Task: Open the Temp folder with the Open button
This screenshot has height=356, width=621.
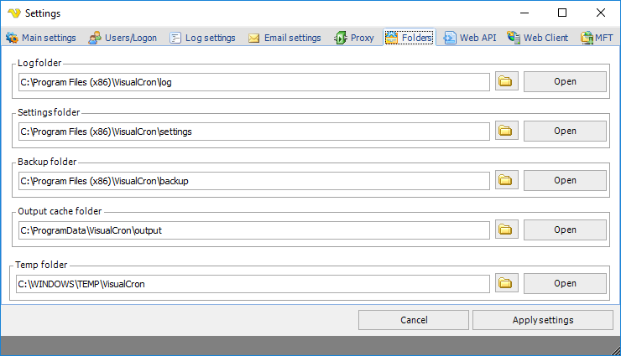Action: pos(565,283)
